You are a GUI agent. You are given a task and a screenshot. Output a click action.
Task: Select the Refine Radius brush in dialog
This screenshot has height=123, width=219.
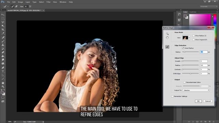point(167,47)
